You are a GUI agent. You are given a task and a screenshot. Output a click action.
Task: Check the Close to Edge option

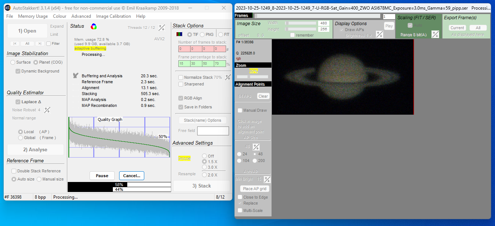pyautogui.click(x=240, y=197)
